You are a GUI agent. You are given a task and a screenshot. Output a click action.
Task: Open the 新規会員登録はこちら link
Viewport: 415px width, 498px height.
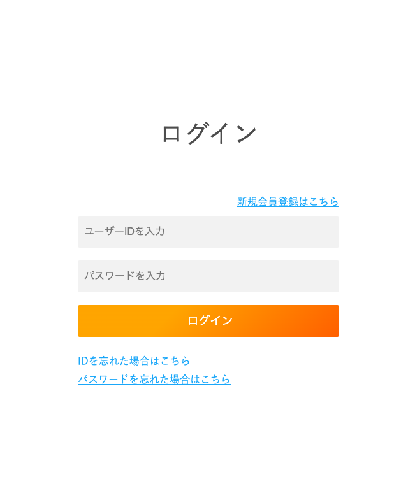click(288, 202)
